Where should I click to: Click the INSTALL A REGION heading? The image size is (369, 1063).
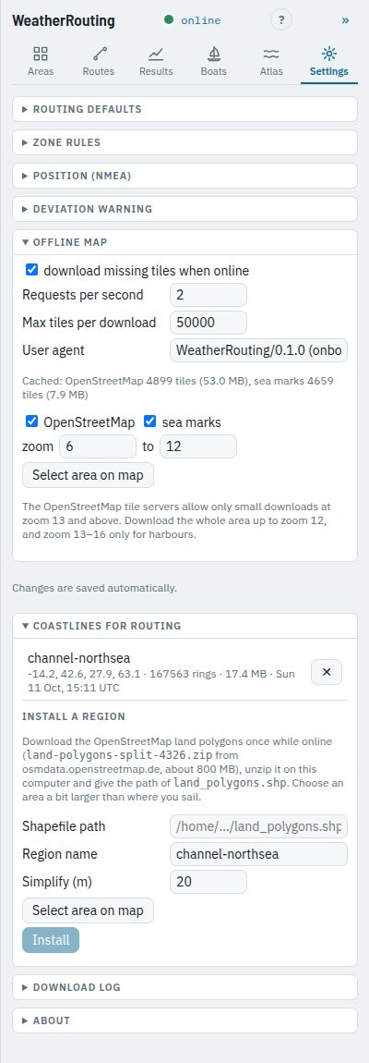pos(73,715)
